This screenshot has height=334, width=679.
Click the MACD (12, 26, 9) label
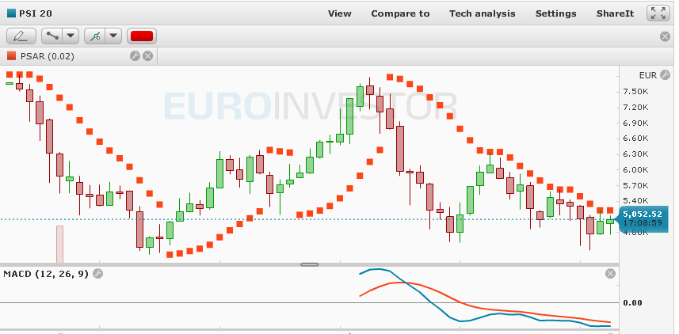click(x=46, y=274)
